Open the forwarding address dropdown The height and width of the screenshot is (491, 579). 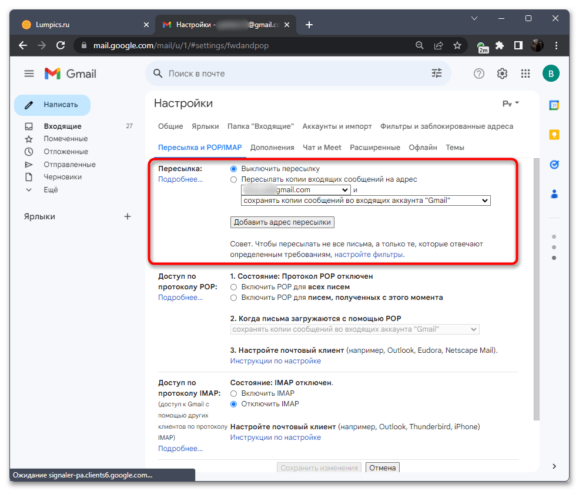(296, 190)
